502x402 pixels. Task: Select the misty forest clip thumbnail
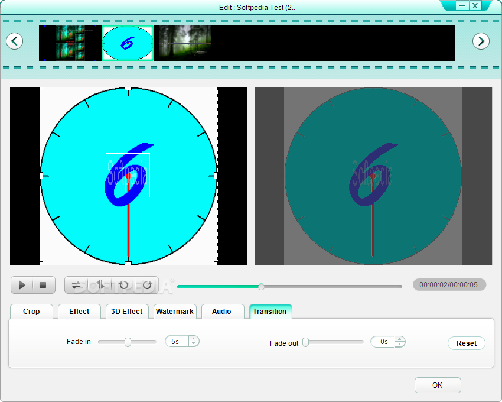pyautogui.click(x=185, y=43)
